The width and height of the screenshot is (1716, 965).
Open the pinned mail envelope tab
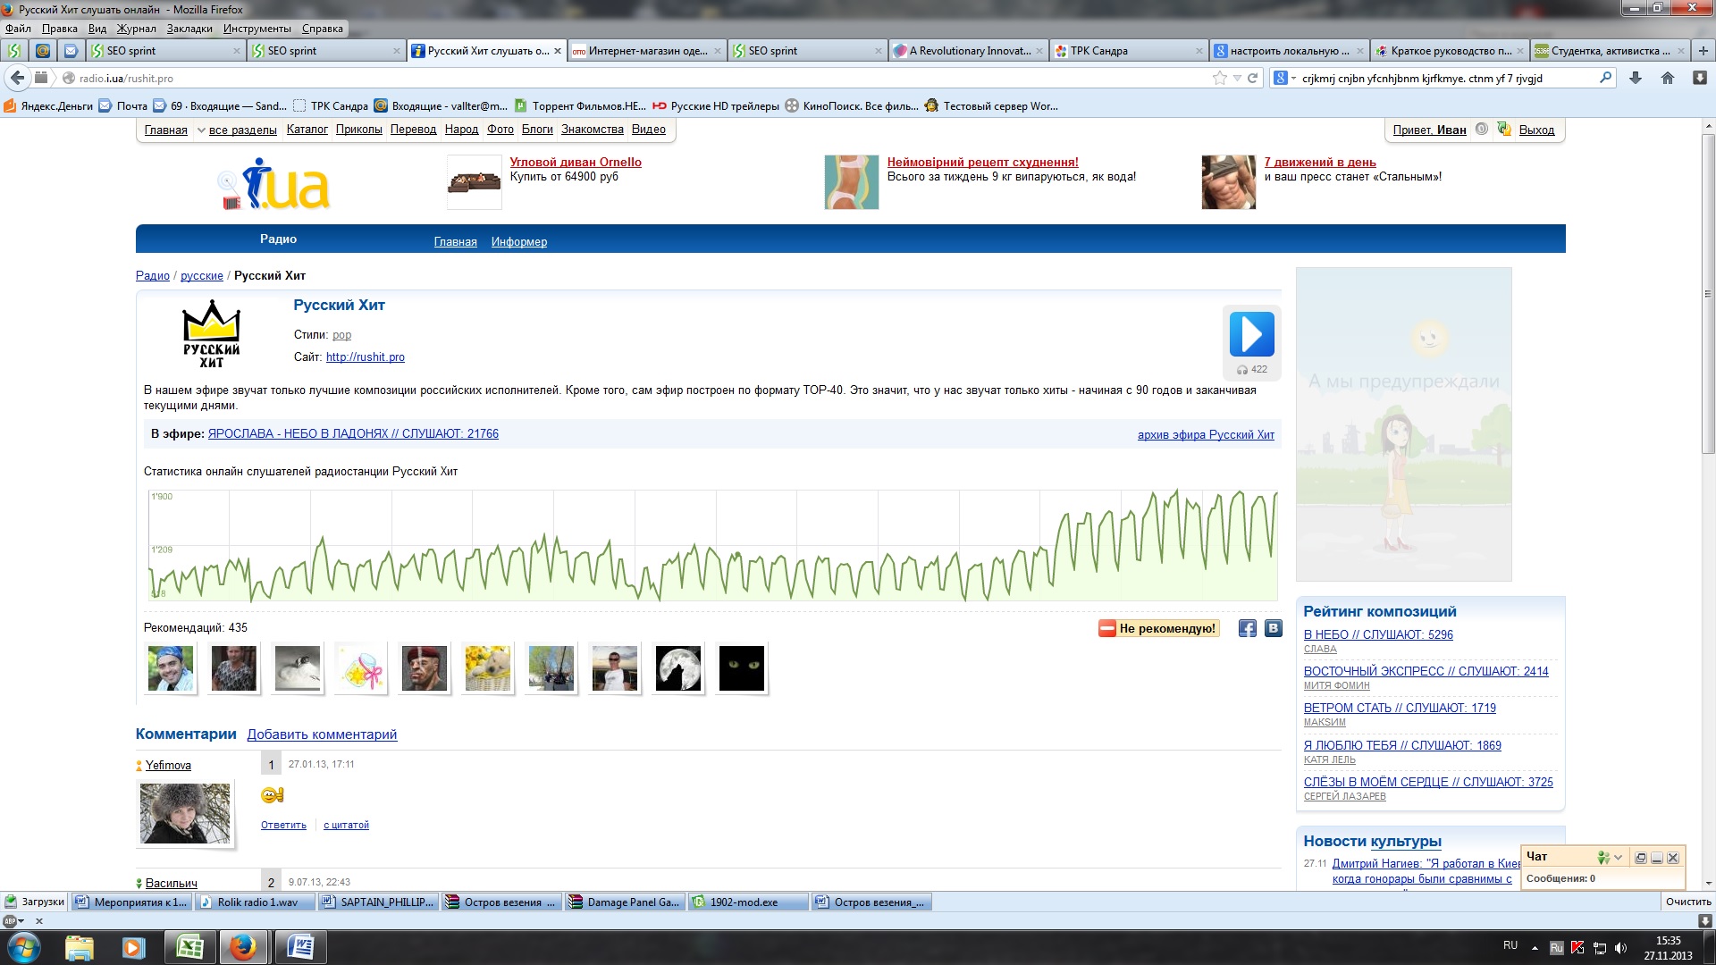point(71,51)
